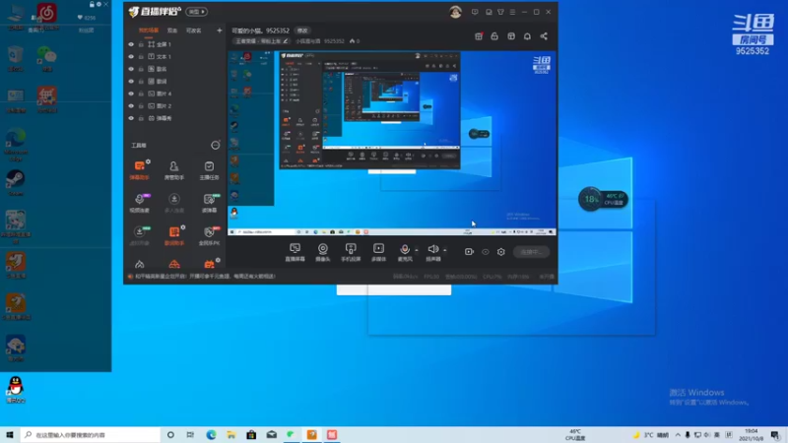Toggle the preview eye icon in the bottom bar
Viewport: 788px width, 443px height.
(486, 252)
